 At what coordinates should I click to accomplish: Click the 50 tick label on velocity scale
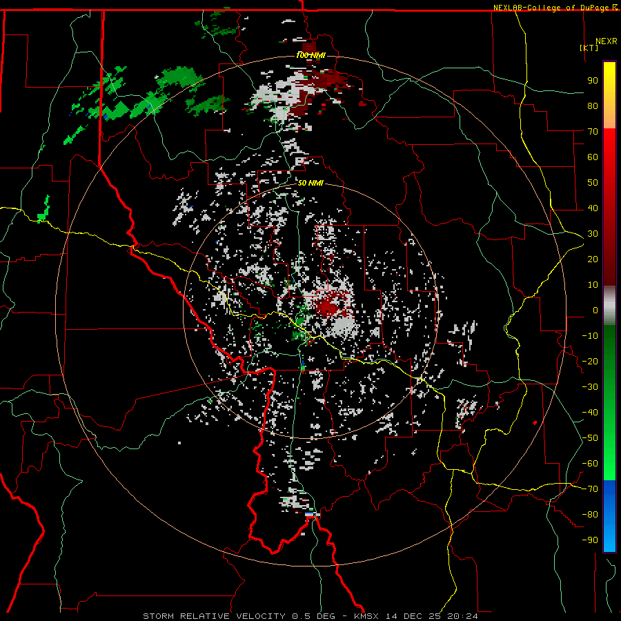click(x=593, y=183)
